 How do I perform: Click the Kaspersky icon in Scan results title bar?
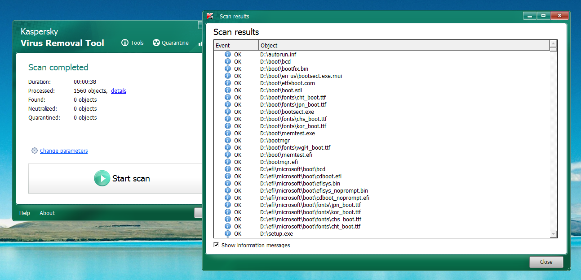pos(210,16)
